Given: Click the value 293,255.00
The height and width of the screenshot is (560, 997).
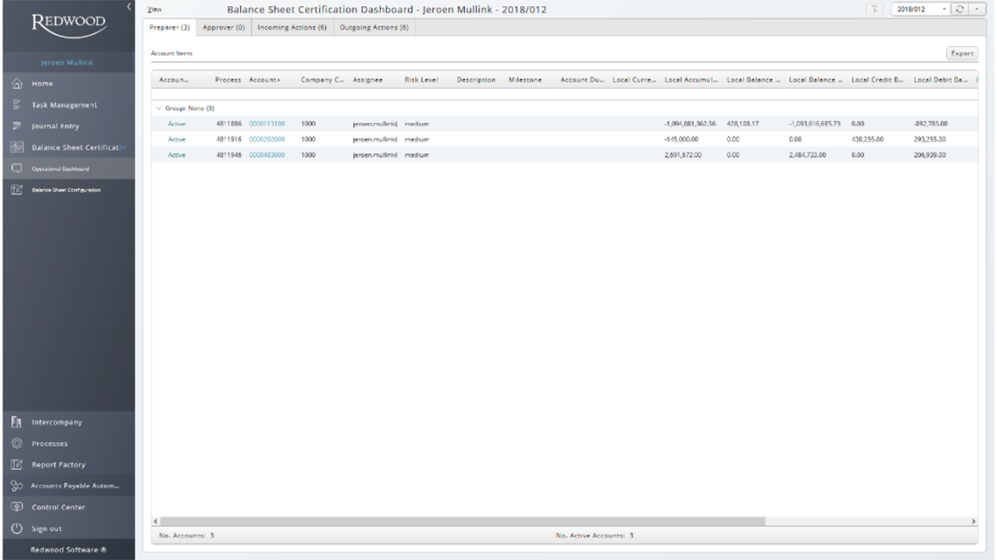Looking at the screenshot, I should tap(930, 139).
